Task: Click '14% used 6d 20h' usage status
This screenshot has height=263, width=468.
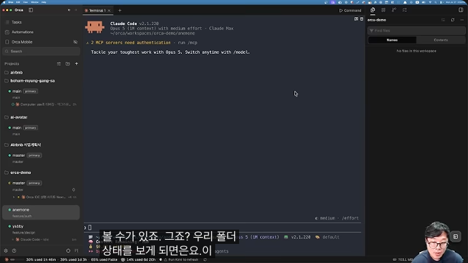Action: pyautogui.click(x=138, y=260)
